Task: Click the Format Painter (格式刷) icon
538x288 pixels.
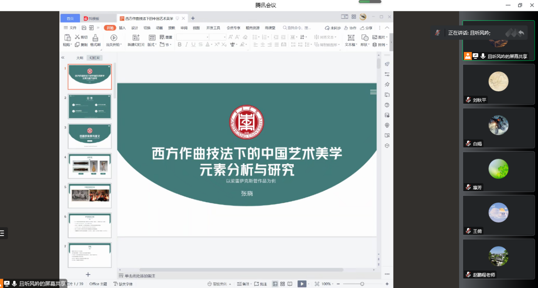Action: (x=95, y=38)
